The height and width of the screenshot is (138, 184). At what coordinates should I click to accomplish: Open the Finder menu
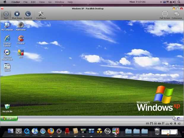pyautogui.click(x=16, y=2)
